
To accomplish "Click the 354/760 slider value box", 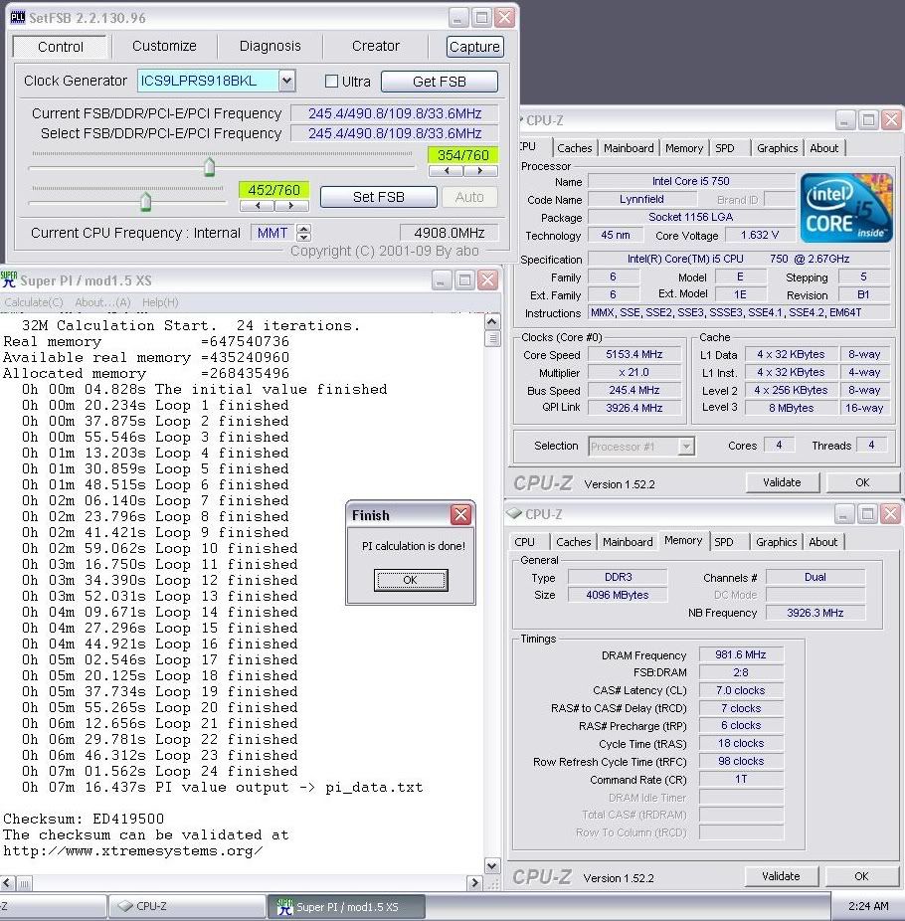I will pyautogui.click(x=462, y=155).
